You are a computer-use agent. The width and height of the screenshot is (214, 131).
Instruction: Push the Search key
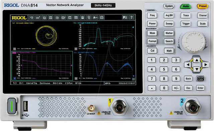point(169,41)
